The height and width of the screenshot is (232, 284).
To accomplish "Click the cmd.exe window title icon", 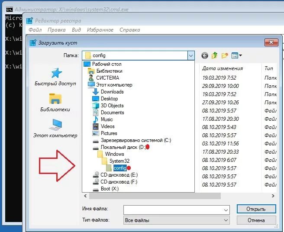I will pyautogui.click(x=10, y=10).
